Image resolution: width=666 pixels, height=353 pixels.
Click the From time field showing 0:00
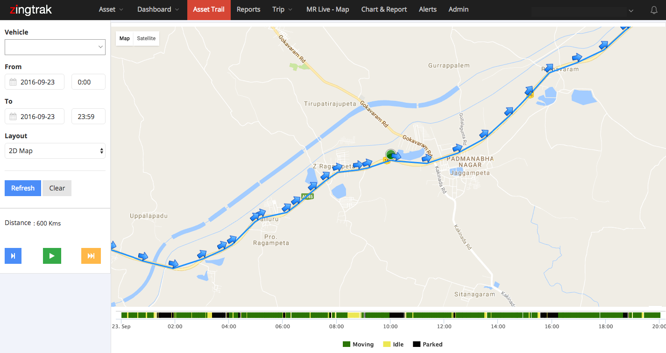tap(88, 82)
